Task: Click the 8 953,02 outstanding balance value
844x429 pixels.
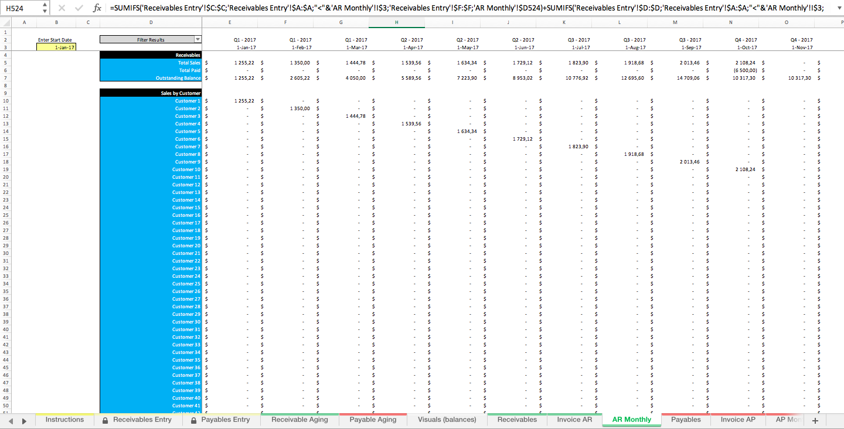Action: (x=522, y=78)
